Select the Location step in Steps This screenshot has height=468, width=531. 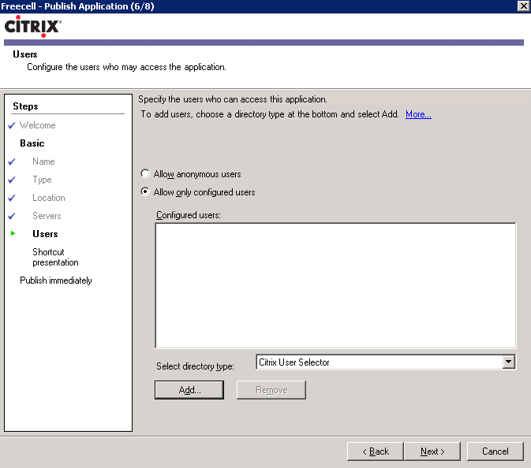tap(49, 198)
